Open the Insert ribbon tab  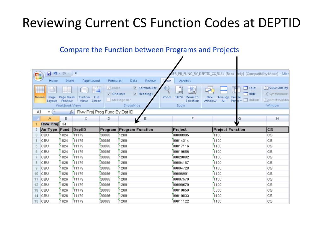point(70,81)
